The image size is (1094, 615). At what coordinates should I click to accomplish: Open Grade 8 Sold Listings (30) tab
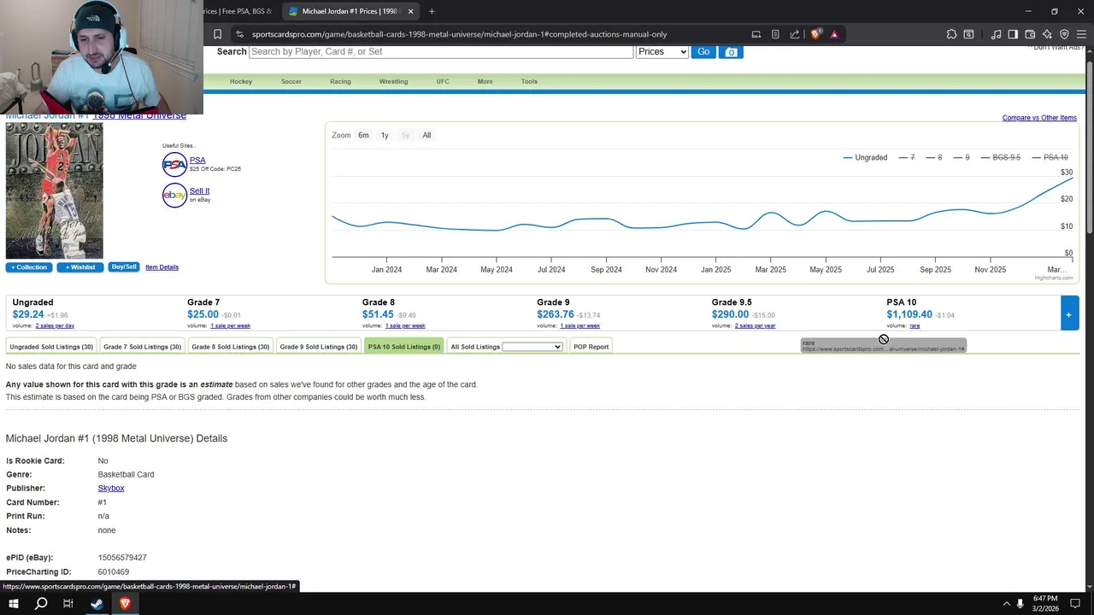pyautogui.click(x=231, y=347)
